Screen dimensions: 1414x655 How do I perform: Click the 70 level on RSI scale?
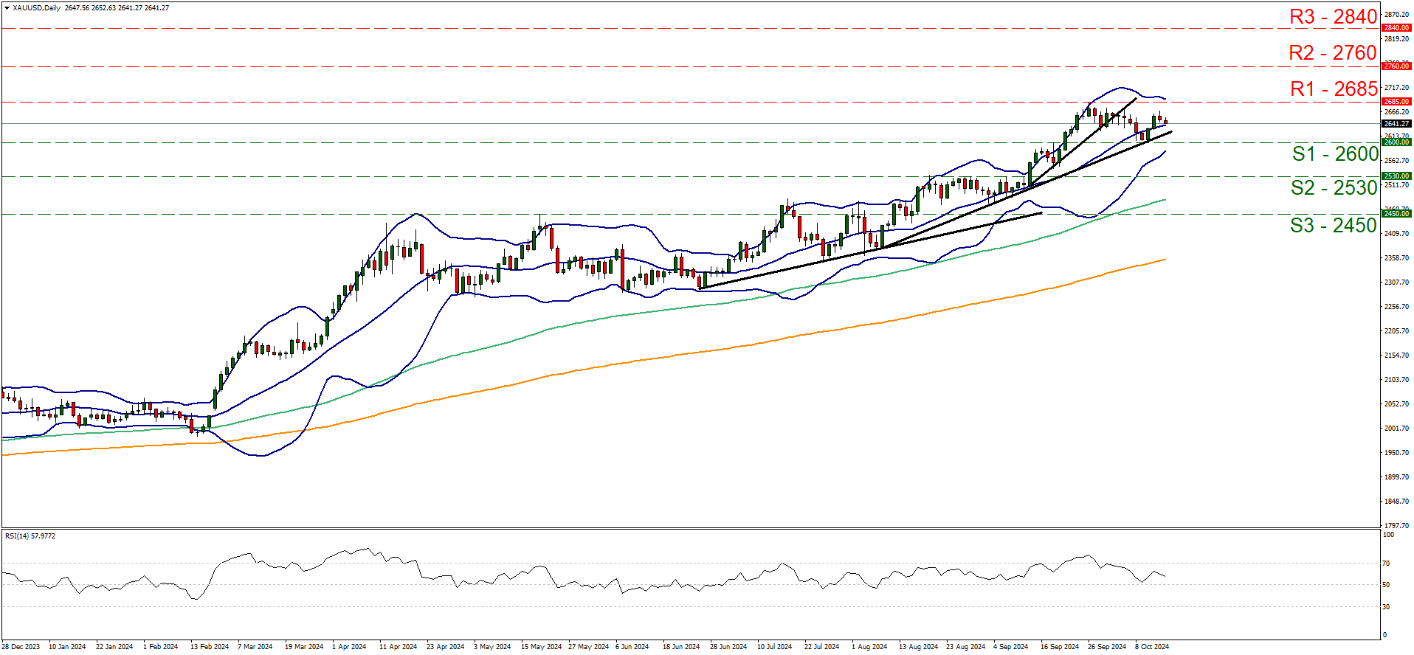(1386, 564)
